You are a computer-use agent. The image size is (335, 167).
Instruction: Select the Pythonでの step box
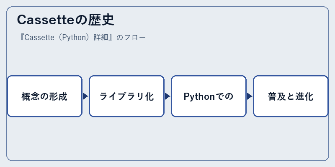coord(209,96)
